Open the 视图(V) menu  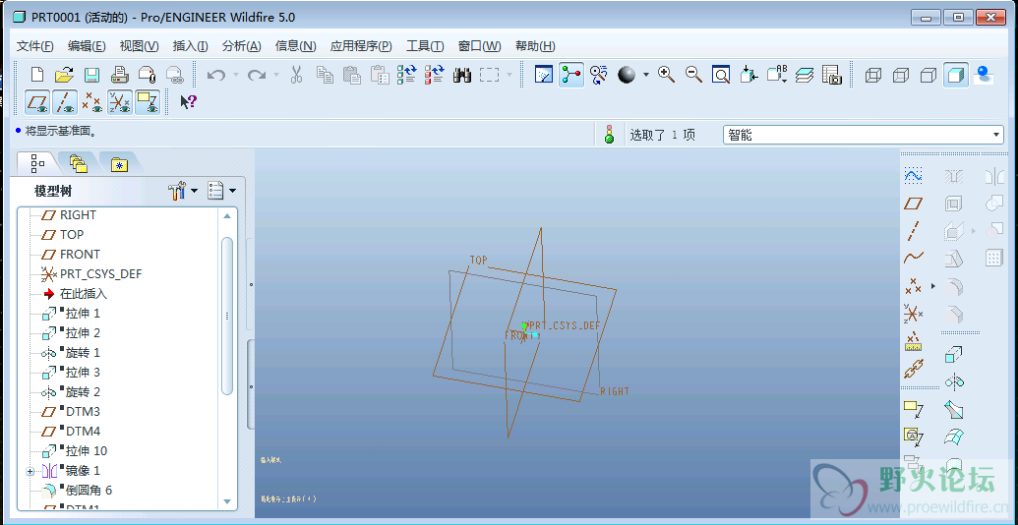click(139, 46)
